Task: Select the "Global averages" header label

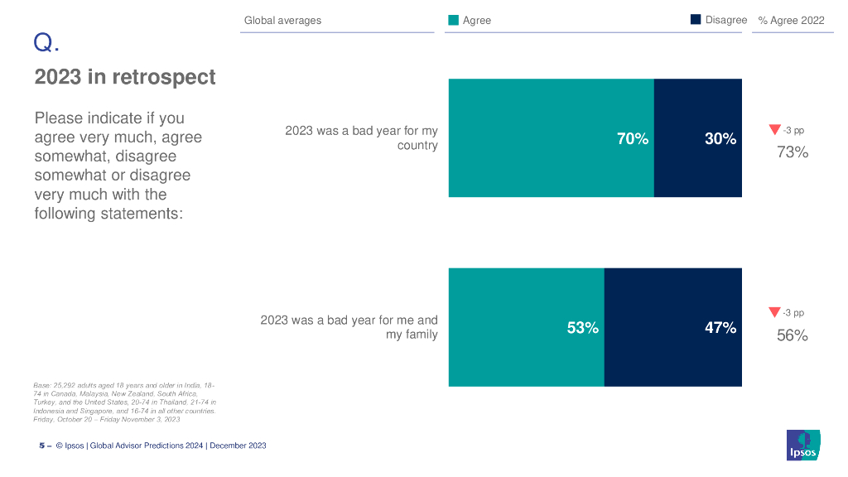Action: 282,20
